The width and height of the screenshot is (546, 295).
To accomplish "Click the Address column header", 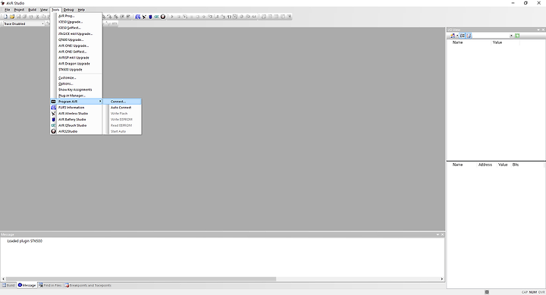I will click(485, 165).
